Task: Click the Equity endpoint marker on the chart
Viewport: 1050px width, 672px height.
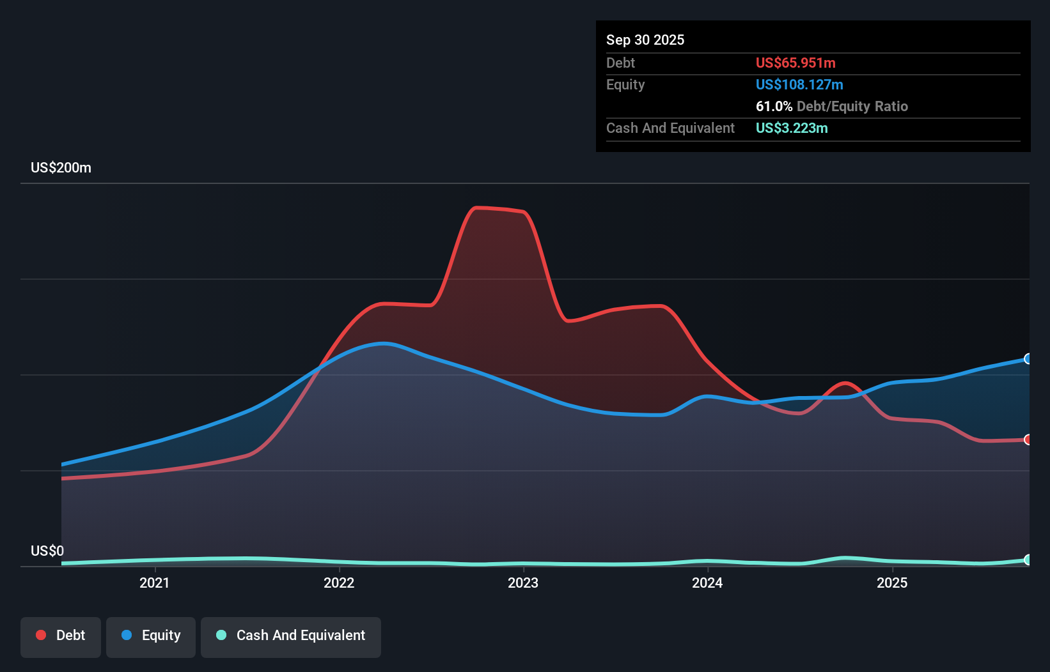Action: (1028, 359)
